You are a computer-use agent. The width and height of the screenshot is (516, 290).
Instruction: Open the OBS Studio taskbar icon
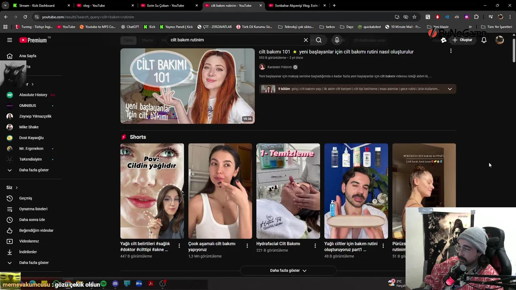pos(162,284)
